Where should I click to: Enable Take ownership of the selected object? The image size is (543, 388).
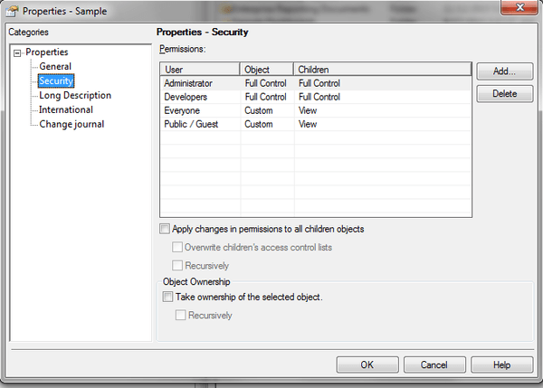(x=167, y=297)
